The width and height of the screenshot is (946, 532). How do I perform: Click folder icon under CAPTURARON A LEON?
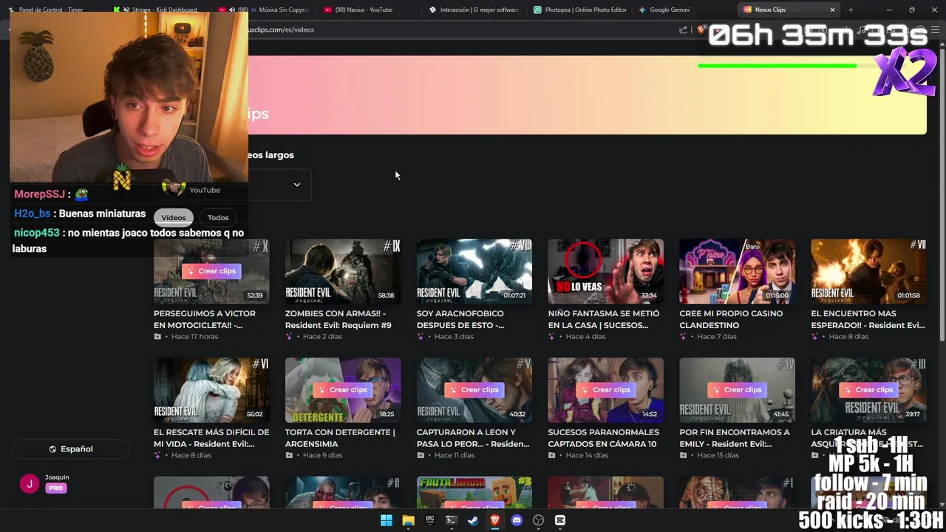(x=421, y=456)
